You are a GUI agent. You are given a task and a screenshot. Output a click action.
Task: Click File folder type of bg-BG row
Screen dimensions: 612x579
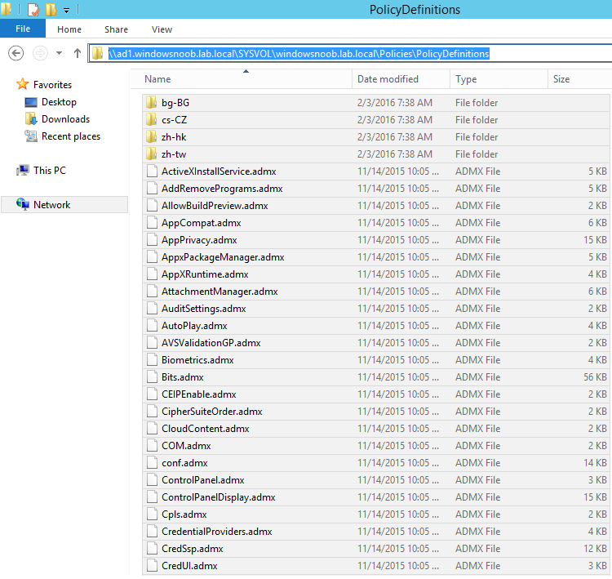click(x=477, y=103)
